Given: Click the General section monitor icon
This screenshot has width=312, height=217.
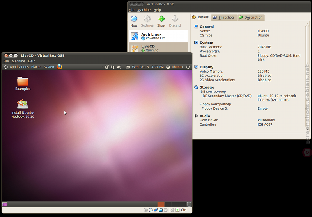Looking at the screenshot, I should 196,27.
